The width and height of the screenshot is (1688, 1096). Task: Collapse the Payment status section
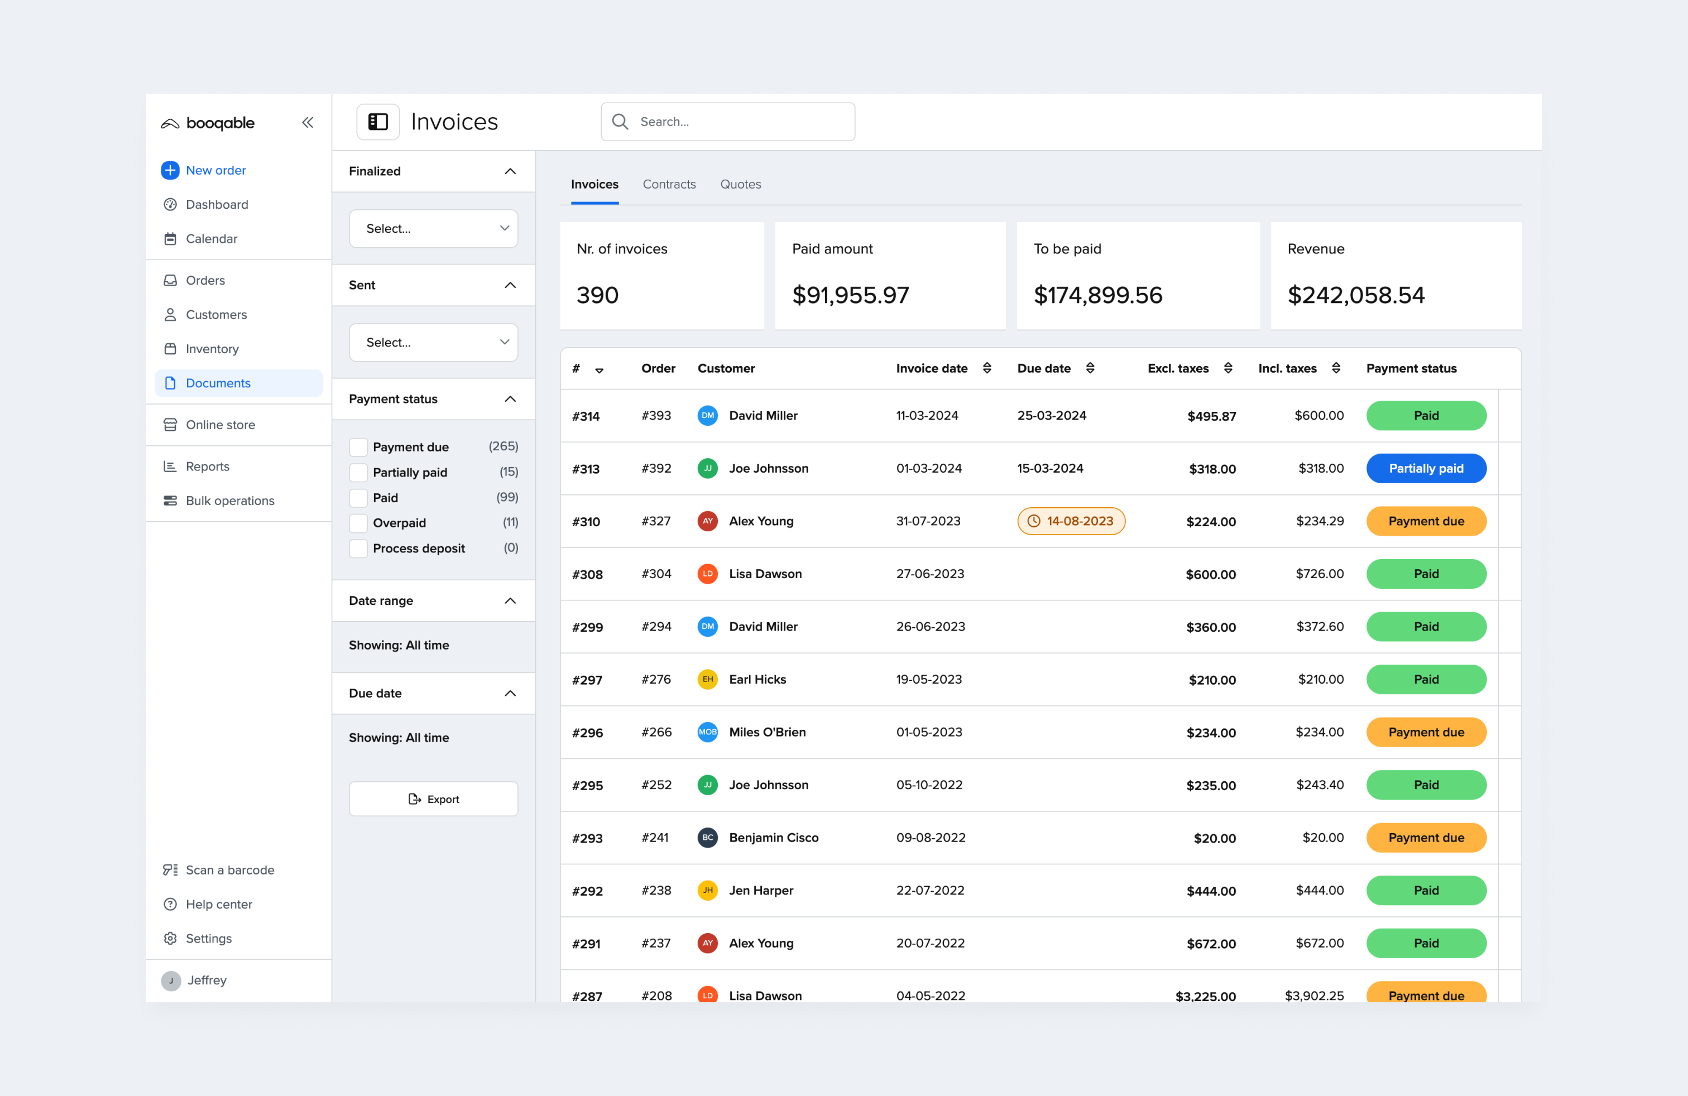[x=509, y=398]
